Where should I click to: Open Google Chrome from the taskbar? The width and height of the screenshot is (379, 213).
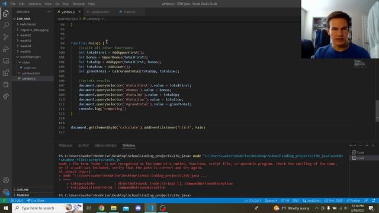pyautogui.click(x=101, y=208)
